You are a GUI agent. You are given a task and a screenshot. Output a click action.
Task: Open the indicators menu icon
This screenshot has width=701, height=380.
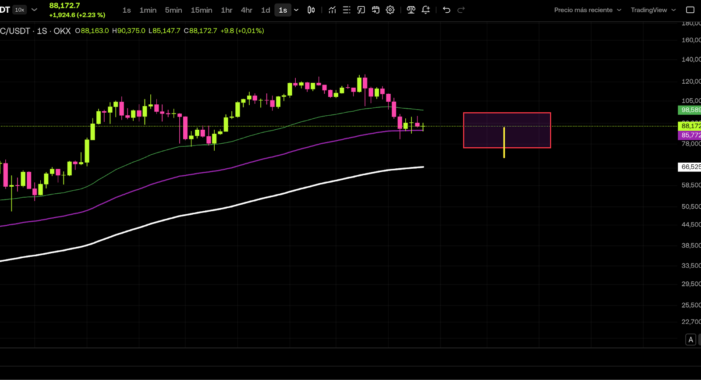tap(332, 10)
